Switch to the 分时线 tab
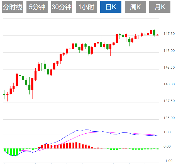The image size is (176, 164). (x=12, y=7)
